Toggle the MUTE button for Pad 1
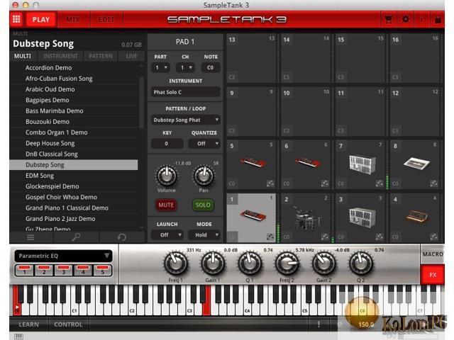 click(166, 205)
